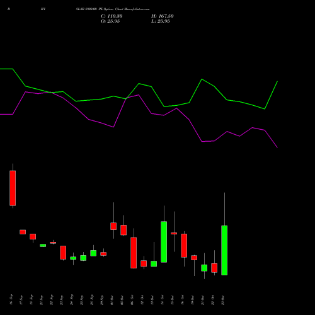Viewport: 315px width, 315px height.
Task: Click the high value H: 167.50
Action: 163,16
